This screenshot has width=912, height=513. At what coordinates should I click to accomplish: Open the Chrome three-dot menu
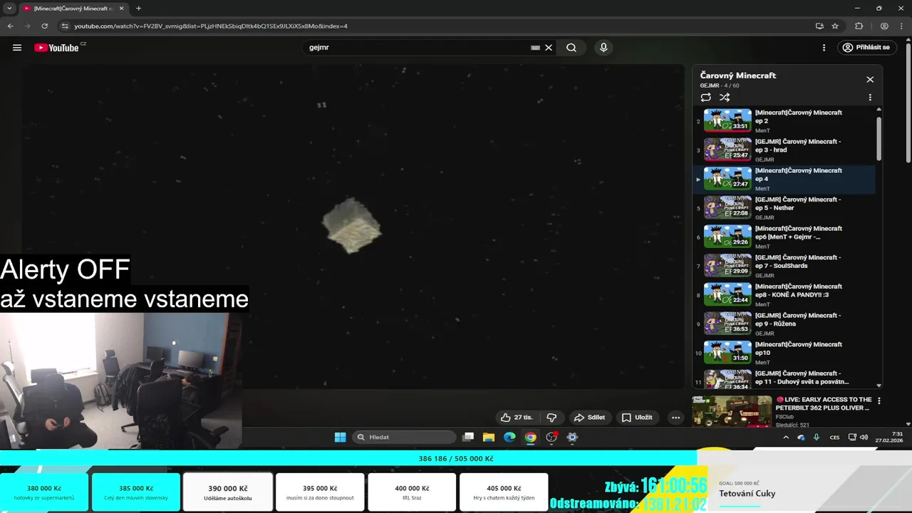901,26
